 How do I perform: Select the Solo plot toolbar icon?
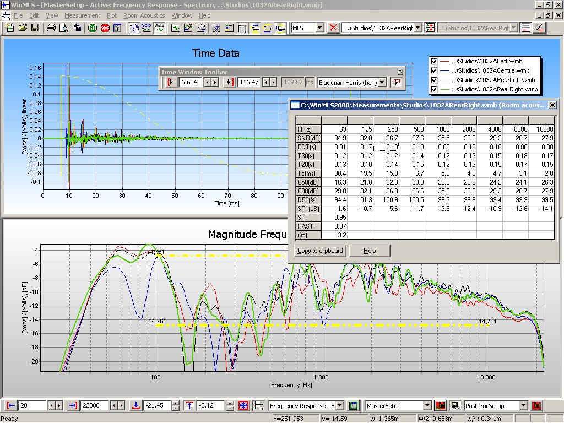tap(147, 28)
